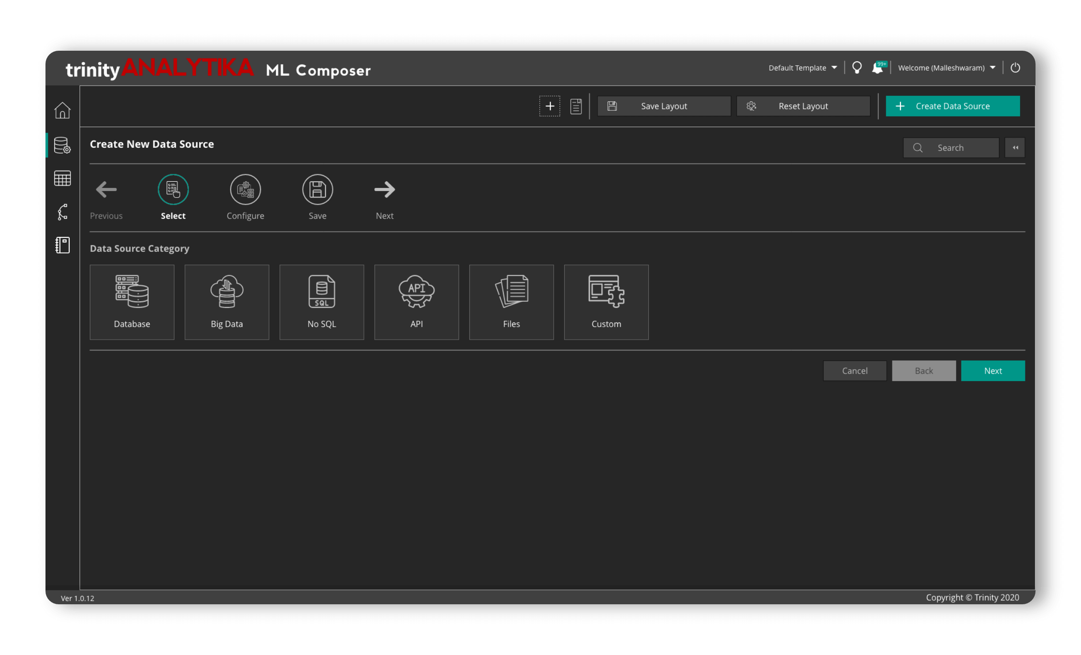
Task: Select the Database data source category
Action: [131, 301]
